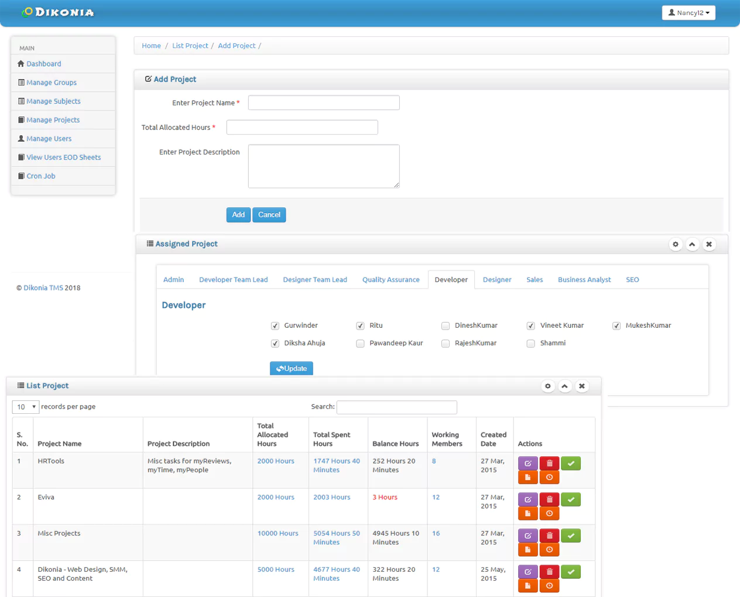Viewport: 740px width, 597px height.
Task: Open the Designer Team Lead tab
Action: pyautogui.click(x=315, y=280)
